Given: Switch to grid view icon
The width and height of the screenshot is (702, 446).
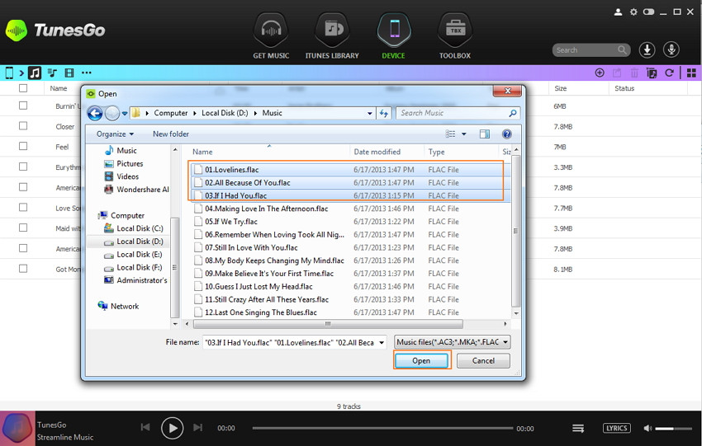Looking at the screenshot, I should point(691,73).
